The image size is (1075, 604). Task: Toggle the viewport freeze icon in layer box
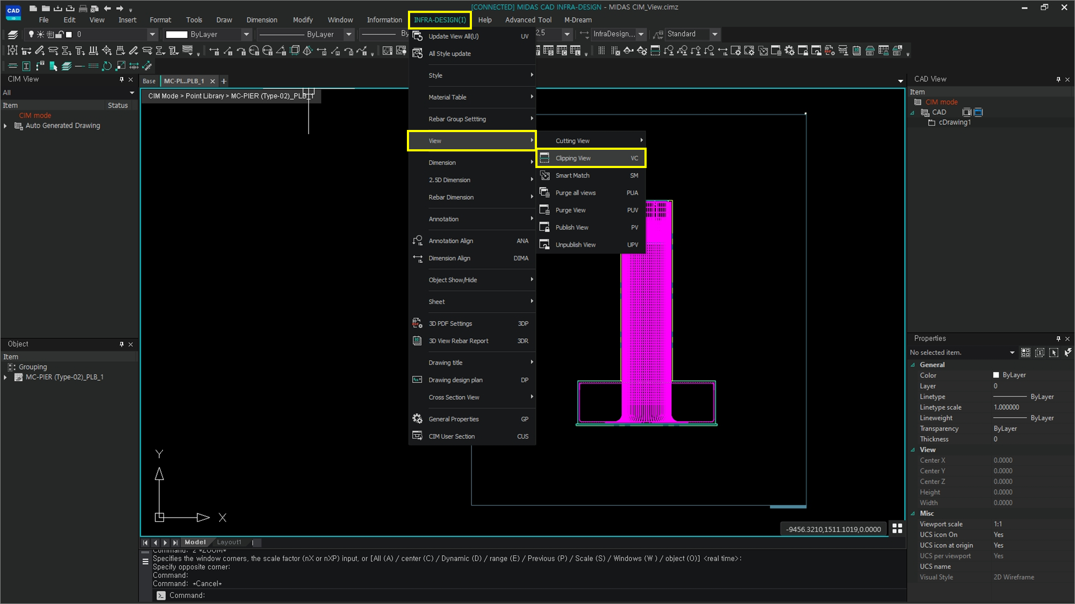coord(50,34)
